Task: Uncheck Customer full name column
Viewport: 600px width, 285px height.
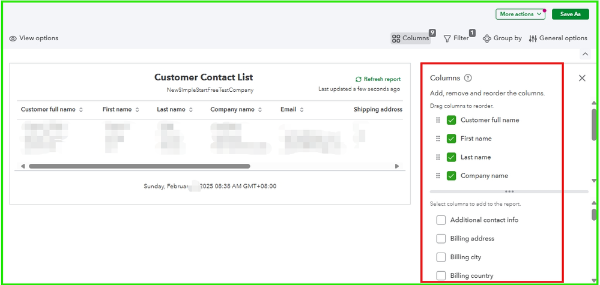Action: (452, 121)
